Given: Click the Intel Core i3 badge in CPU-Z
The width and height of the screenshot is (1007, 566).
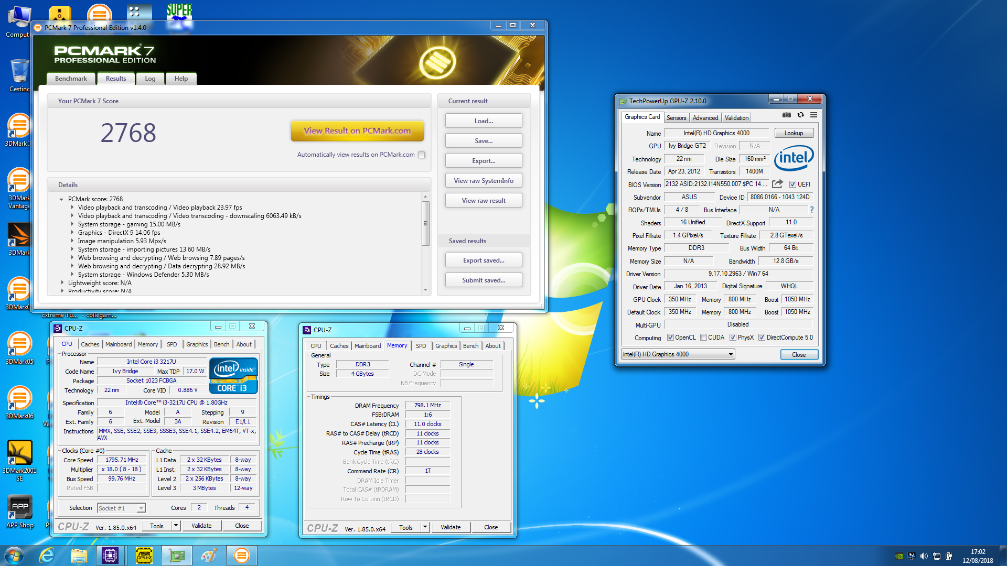Looking at the screenshot, I should click(x=233, y=375).
